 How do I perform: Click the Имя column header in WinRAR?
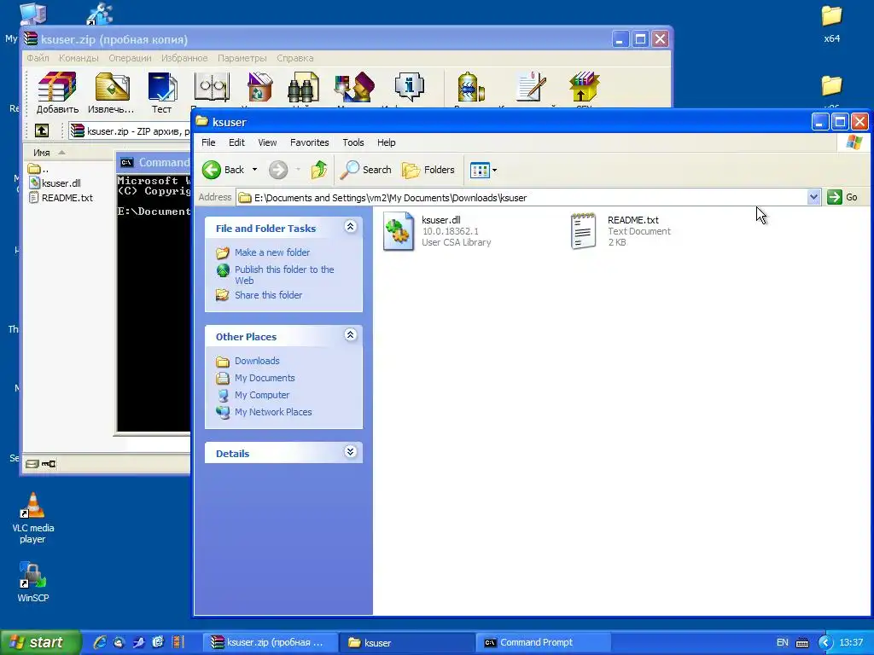pyautogui.click(x=42, y=153)
